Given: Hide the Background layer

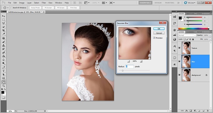Looking at the screenshot, I should coord(179,75).
